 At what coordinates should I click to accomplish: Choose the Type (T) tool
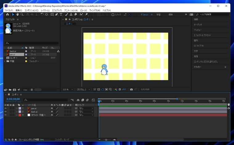point(61,14)
